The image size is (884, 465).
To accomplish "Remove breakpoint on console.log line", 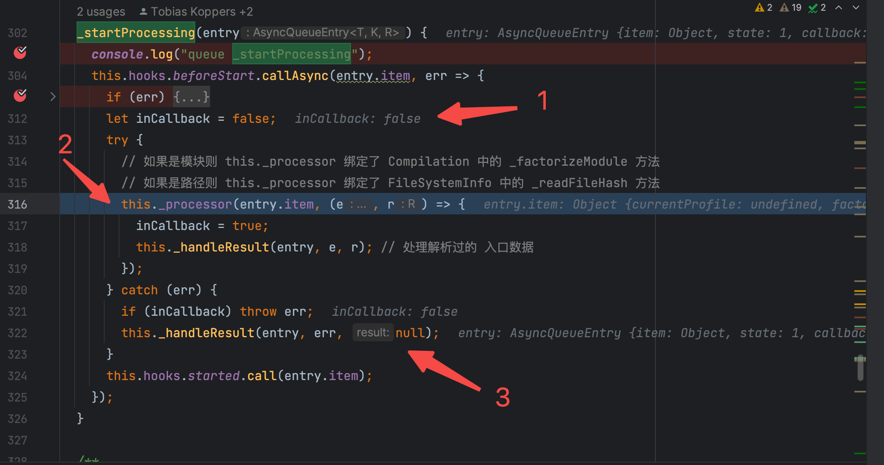I will (20, 53).
